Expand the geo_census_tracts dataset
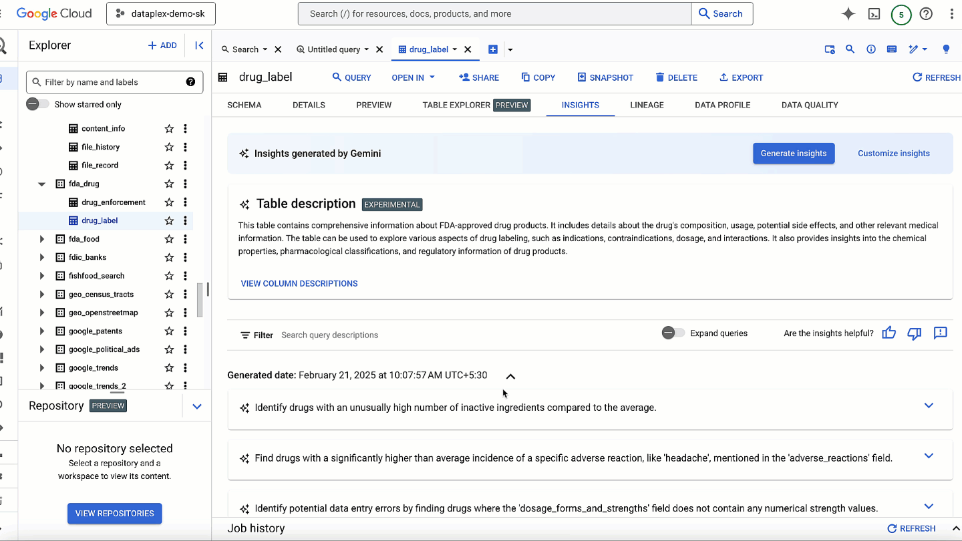 pyautogui.click(x=42, y=294)
